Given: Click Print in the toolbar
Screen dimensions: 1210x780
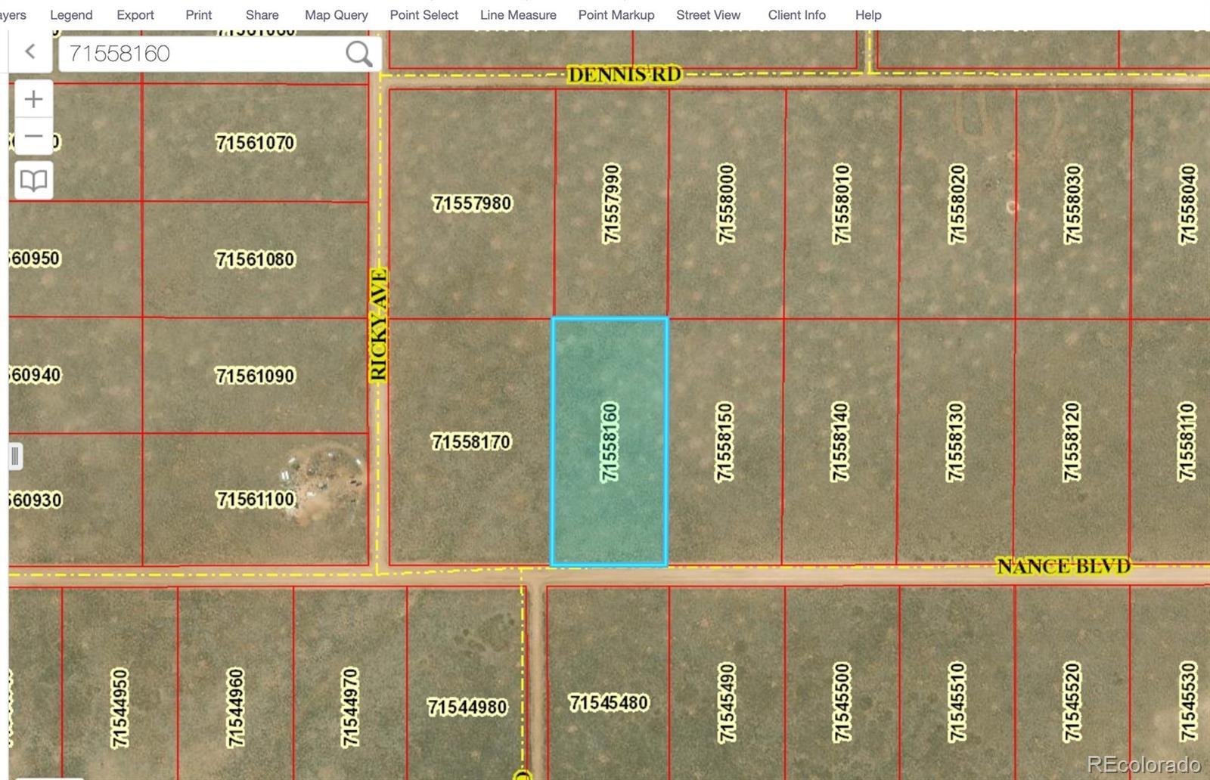Looking at the screenshot, I should click(x=199, y=14).
